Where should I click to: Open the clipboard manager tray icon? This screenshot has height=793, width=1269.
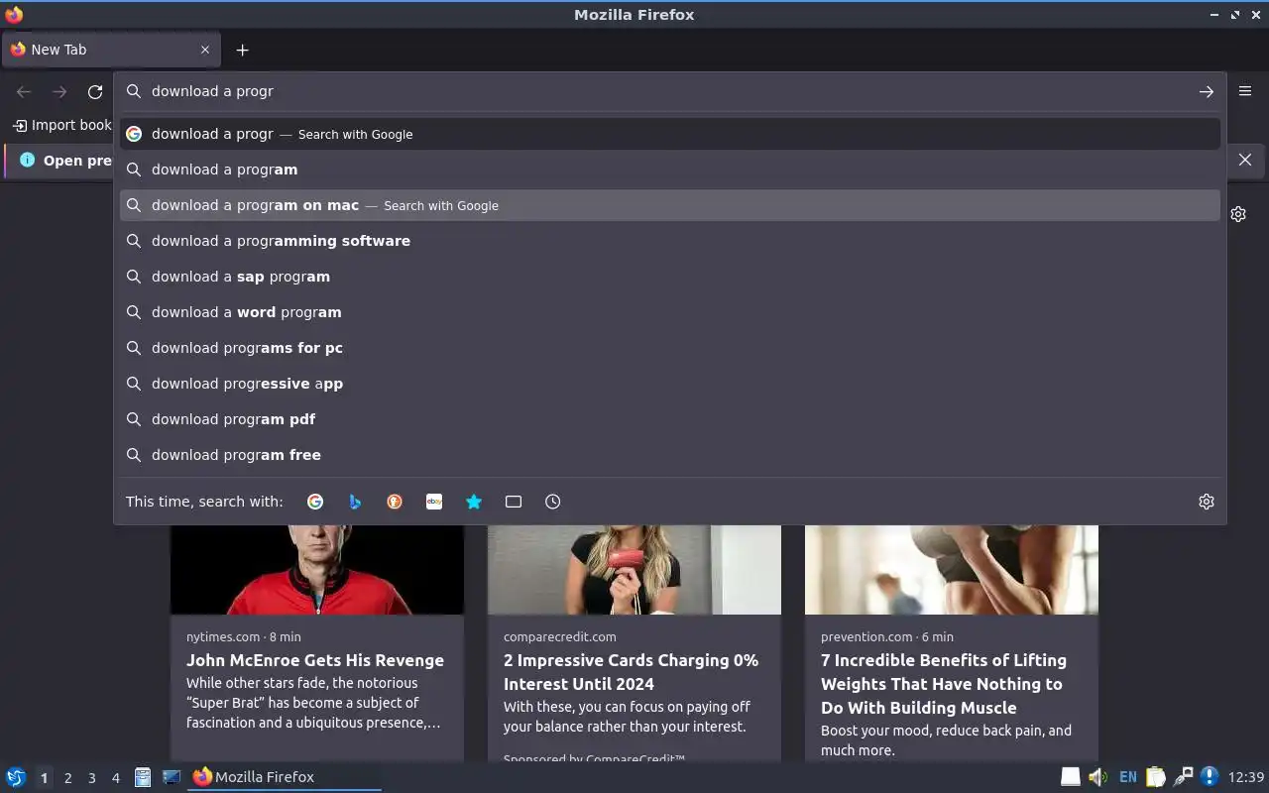pyautogui.click(x=1156, y=777)
